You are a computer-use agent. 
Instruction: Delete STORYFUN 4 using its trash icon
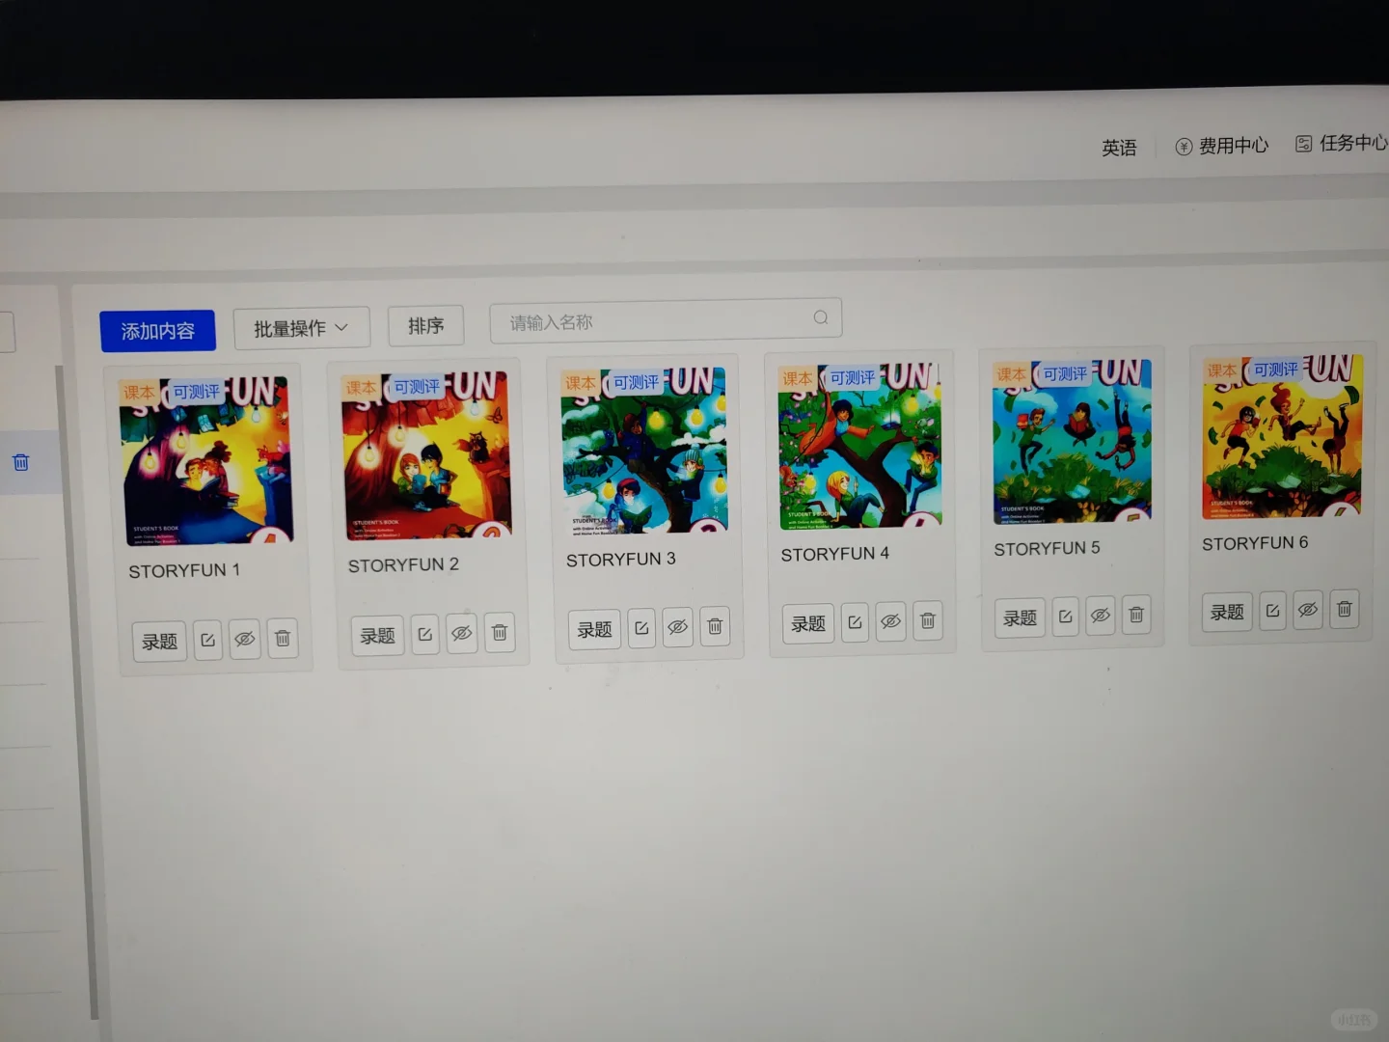(x=927, y=622)
